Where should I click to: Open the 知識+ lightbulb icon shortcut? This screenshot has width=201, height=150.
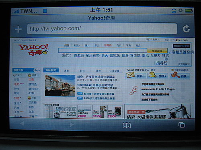pyautogui.click(x=152, y=75)
